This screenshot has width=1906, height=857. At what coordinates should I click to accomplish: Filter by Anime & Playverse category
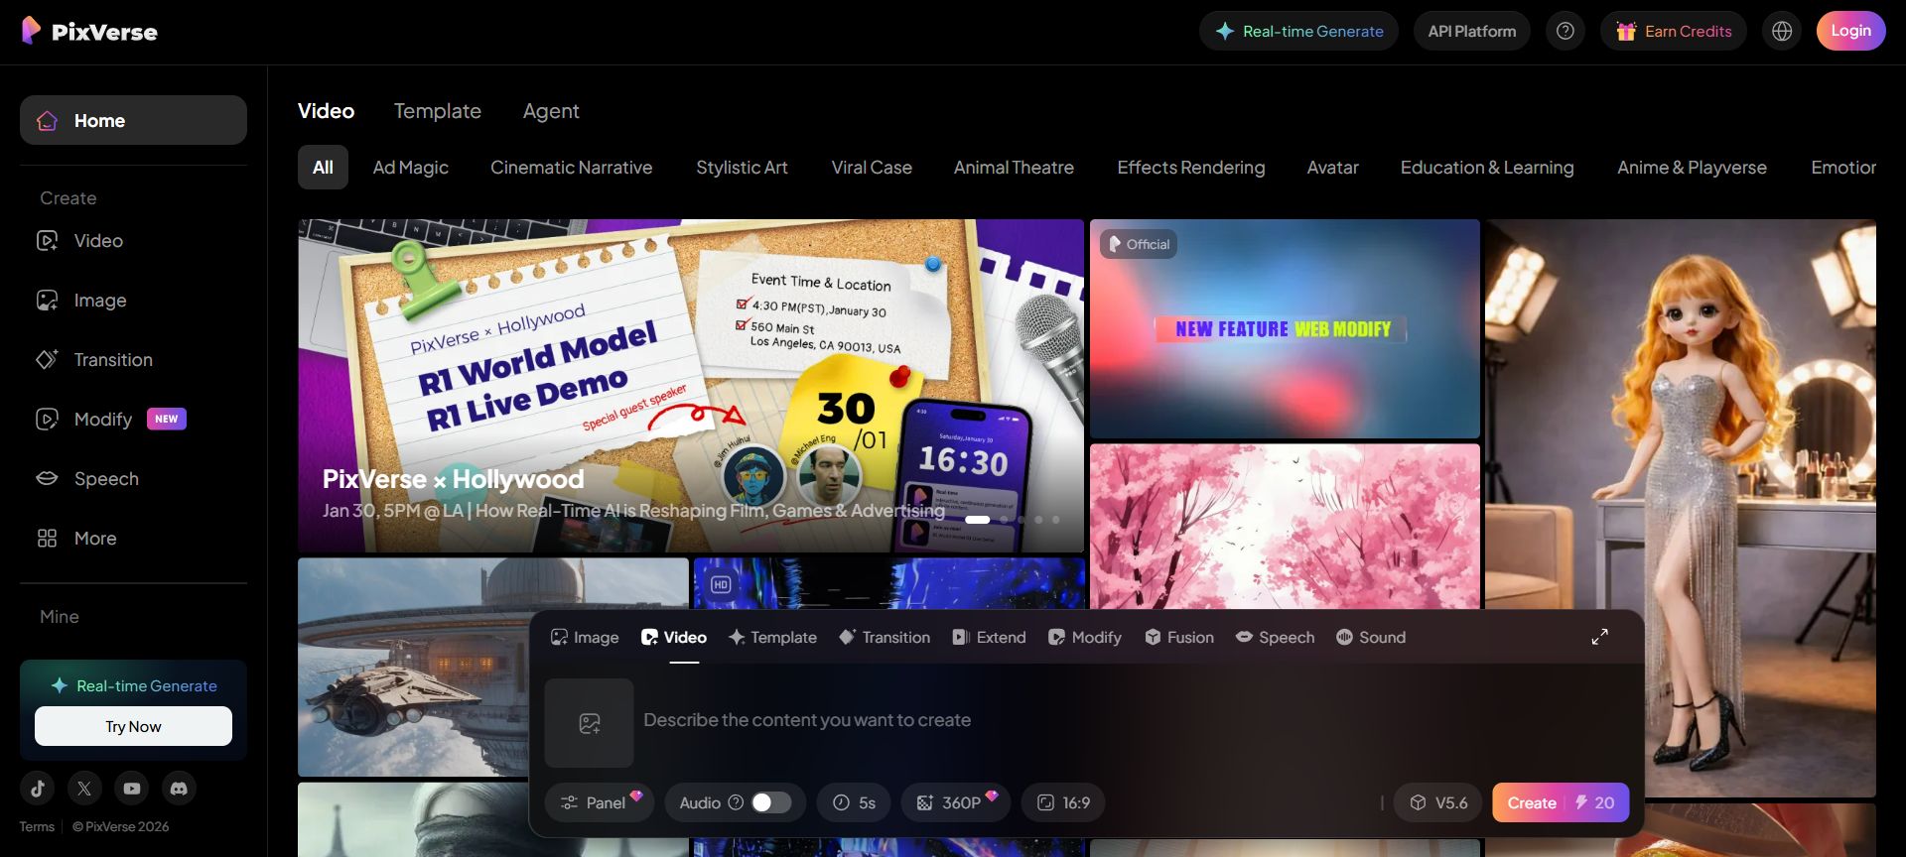[1692, 168]
